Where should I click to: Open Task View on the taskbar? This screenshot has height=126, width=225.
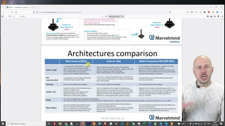coord(49,124)
